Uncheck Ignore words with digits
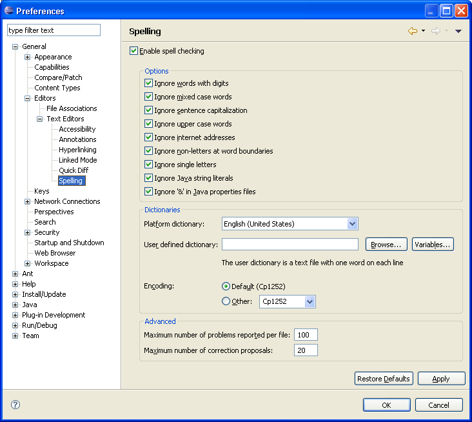This screenshot has height=422, width=472. tap(148, 83)
